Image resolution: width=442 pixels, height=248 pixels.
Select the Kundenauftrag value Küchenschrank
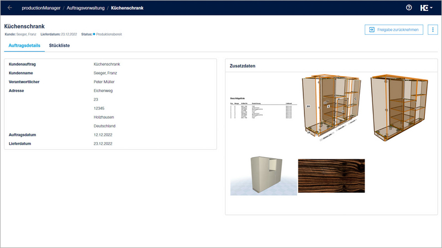(107, 64)
